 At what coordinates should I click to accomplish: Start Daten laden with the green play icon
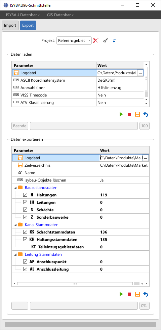[x=121, y=114]
